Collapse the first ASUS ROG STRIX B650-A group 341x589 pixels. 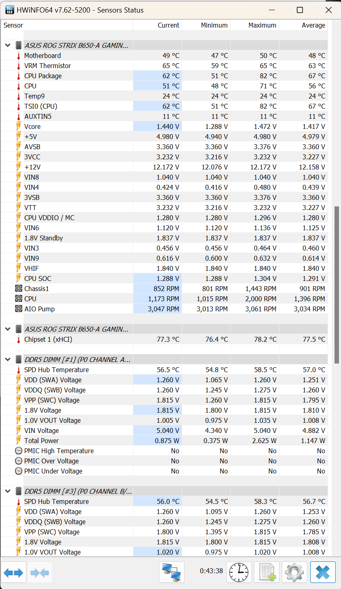tap(8, 45)
